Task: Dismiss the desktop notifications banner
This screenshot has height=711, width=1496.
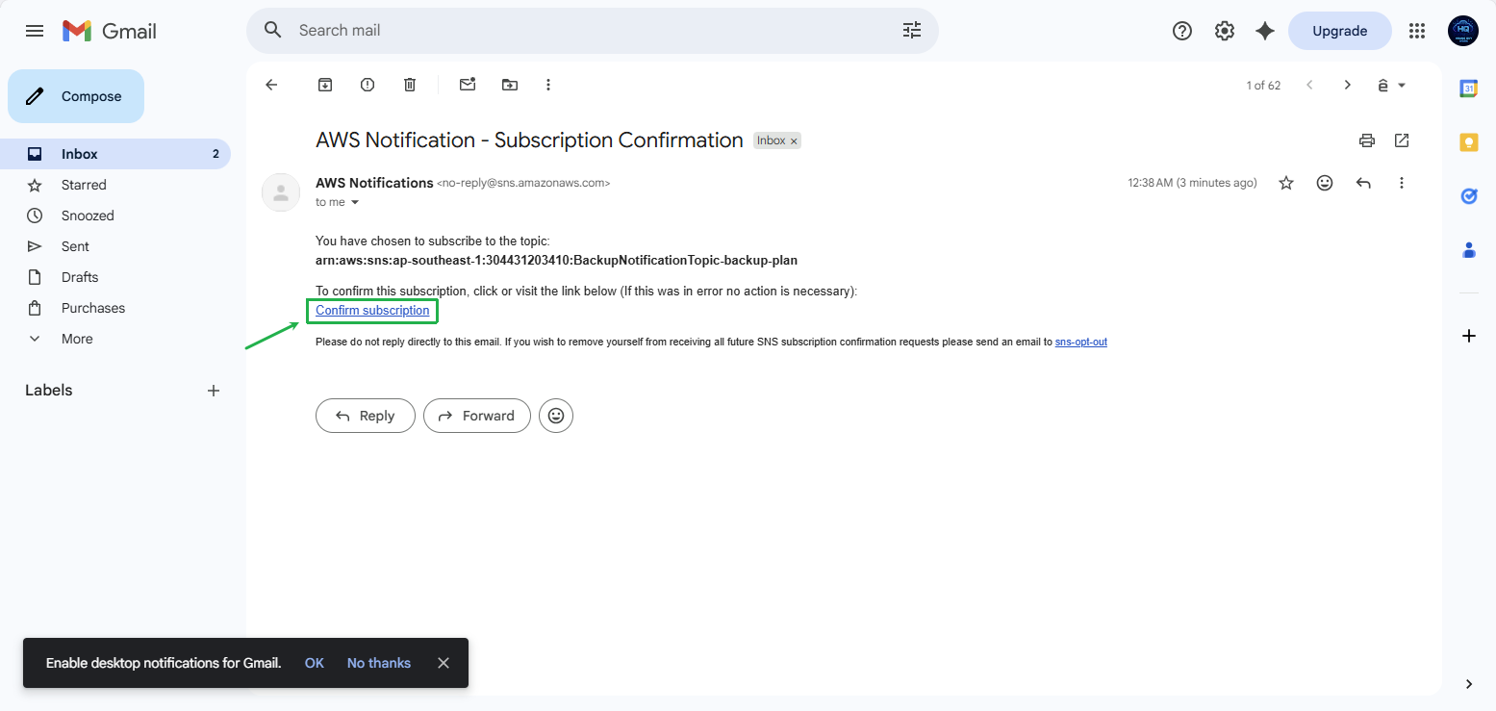Action: click(x=444, y=663)
